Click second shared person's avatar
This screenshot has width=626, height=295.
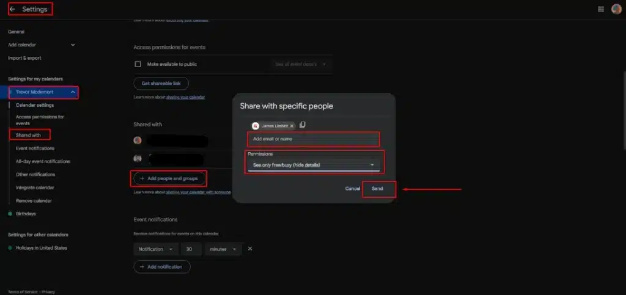point(138,159)
